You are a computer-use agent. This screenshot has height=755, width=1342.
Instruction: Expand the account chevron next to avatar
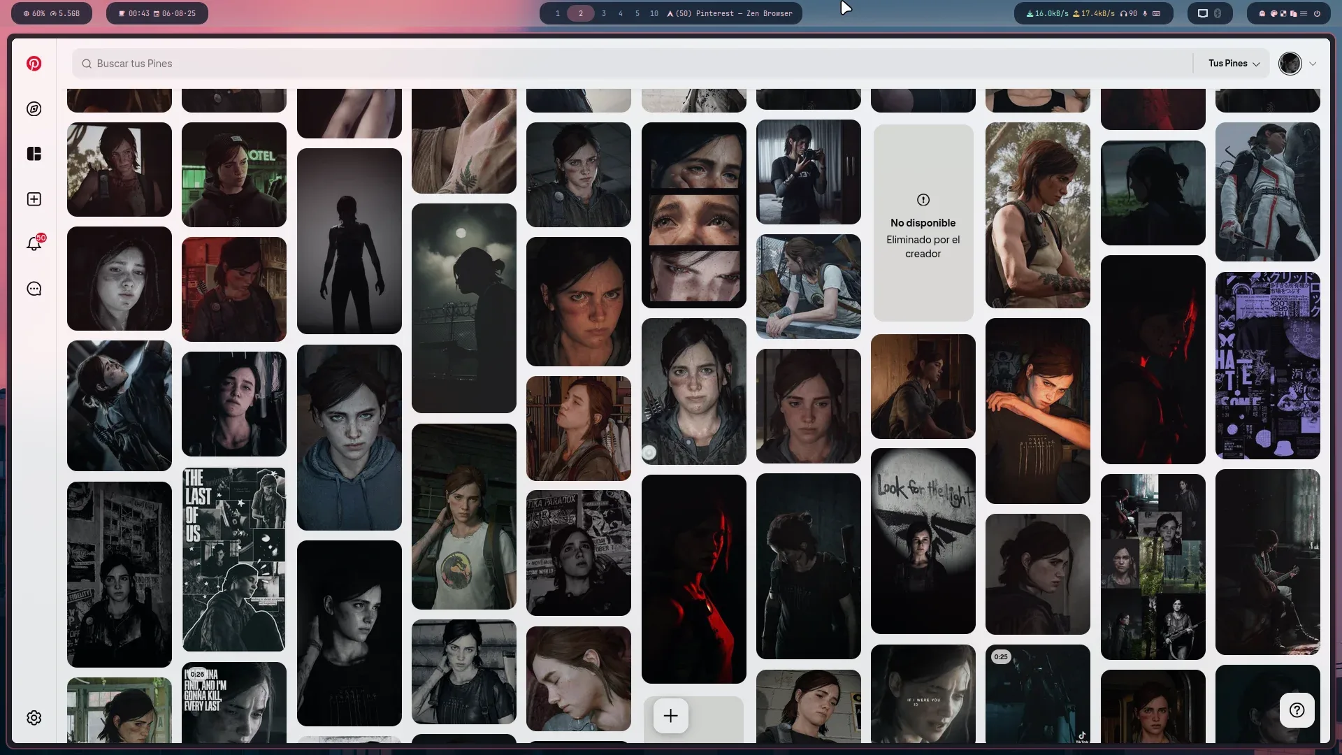tap(1313, 64)
